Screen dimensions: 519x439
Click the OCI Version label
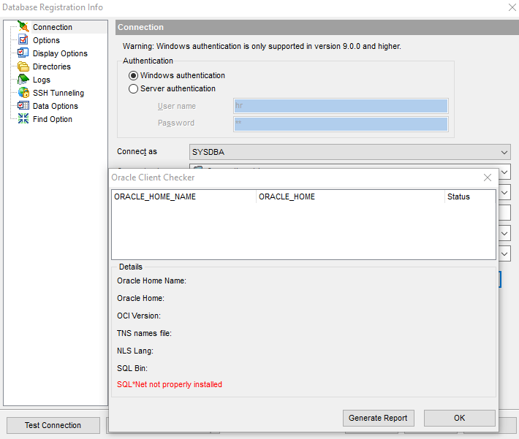(x=139, y=316)
